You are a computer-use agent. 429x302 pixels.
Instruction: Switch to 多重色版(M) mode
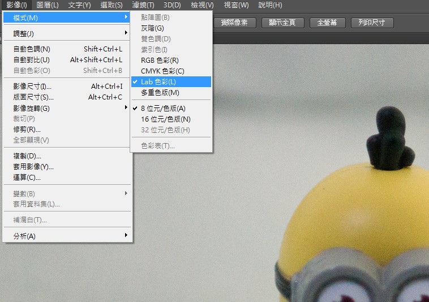(171, 92)
